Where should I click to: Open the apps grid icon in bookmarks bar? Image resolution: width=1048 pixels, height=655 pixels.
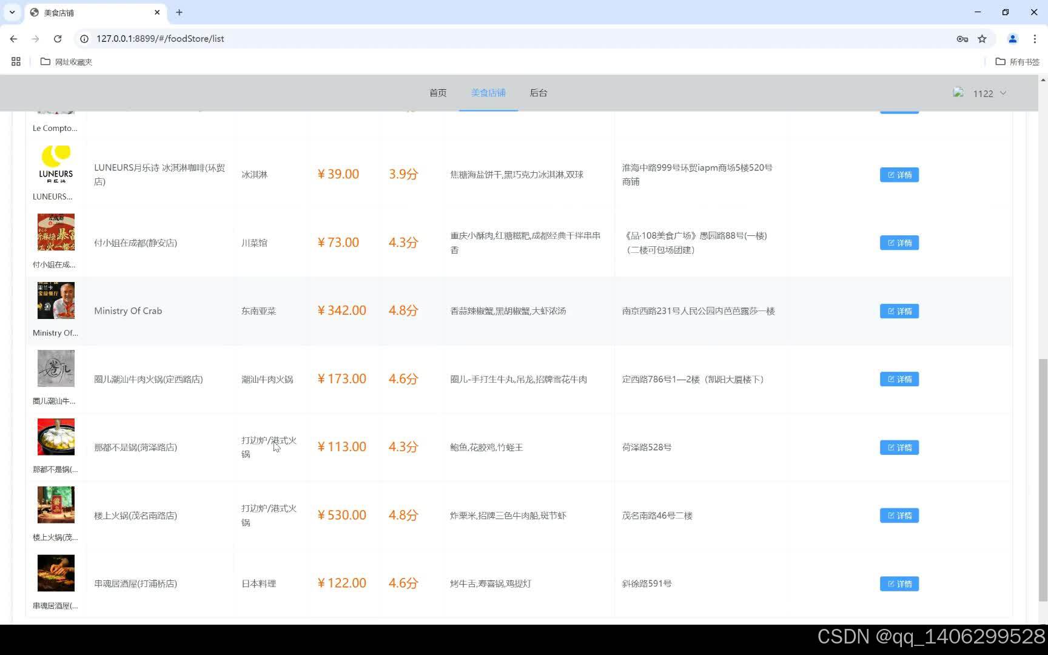tap(16, 62)
